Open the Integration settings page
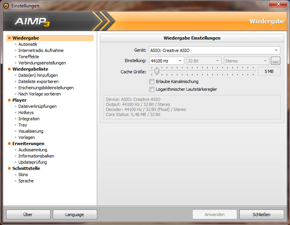The width and height of the screenshot is (290, 225). tap(29, 119)
